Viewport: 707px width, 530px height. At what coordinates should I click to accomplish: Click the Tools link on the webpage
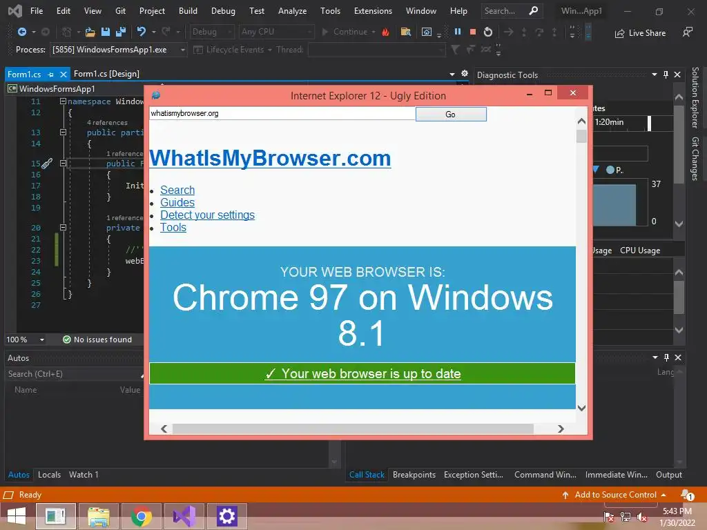coord(173,227)
